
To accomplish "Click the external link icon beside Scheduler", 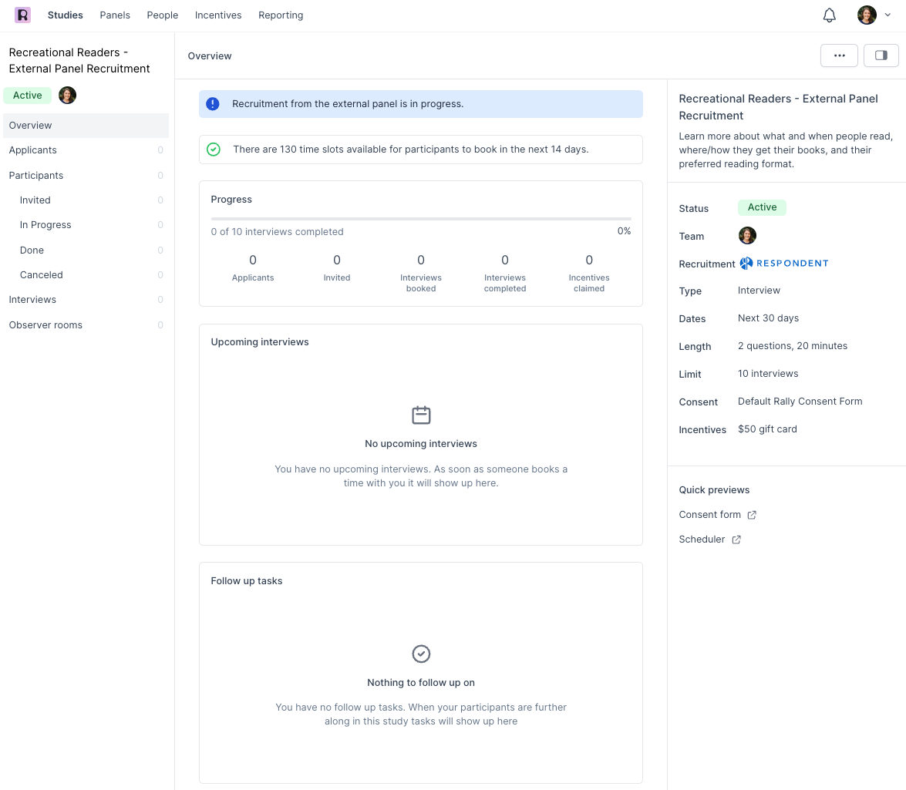I will 736,540.
